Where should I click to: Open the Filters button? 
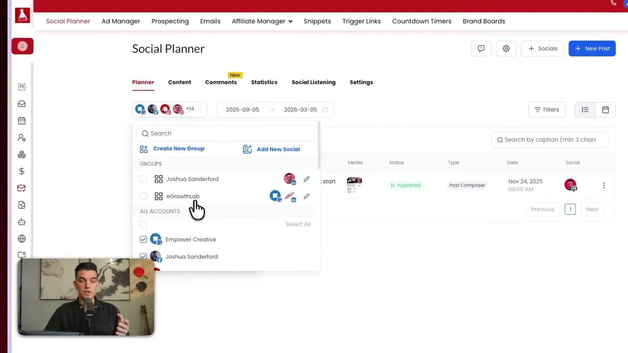547,110
